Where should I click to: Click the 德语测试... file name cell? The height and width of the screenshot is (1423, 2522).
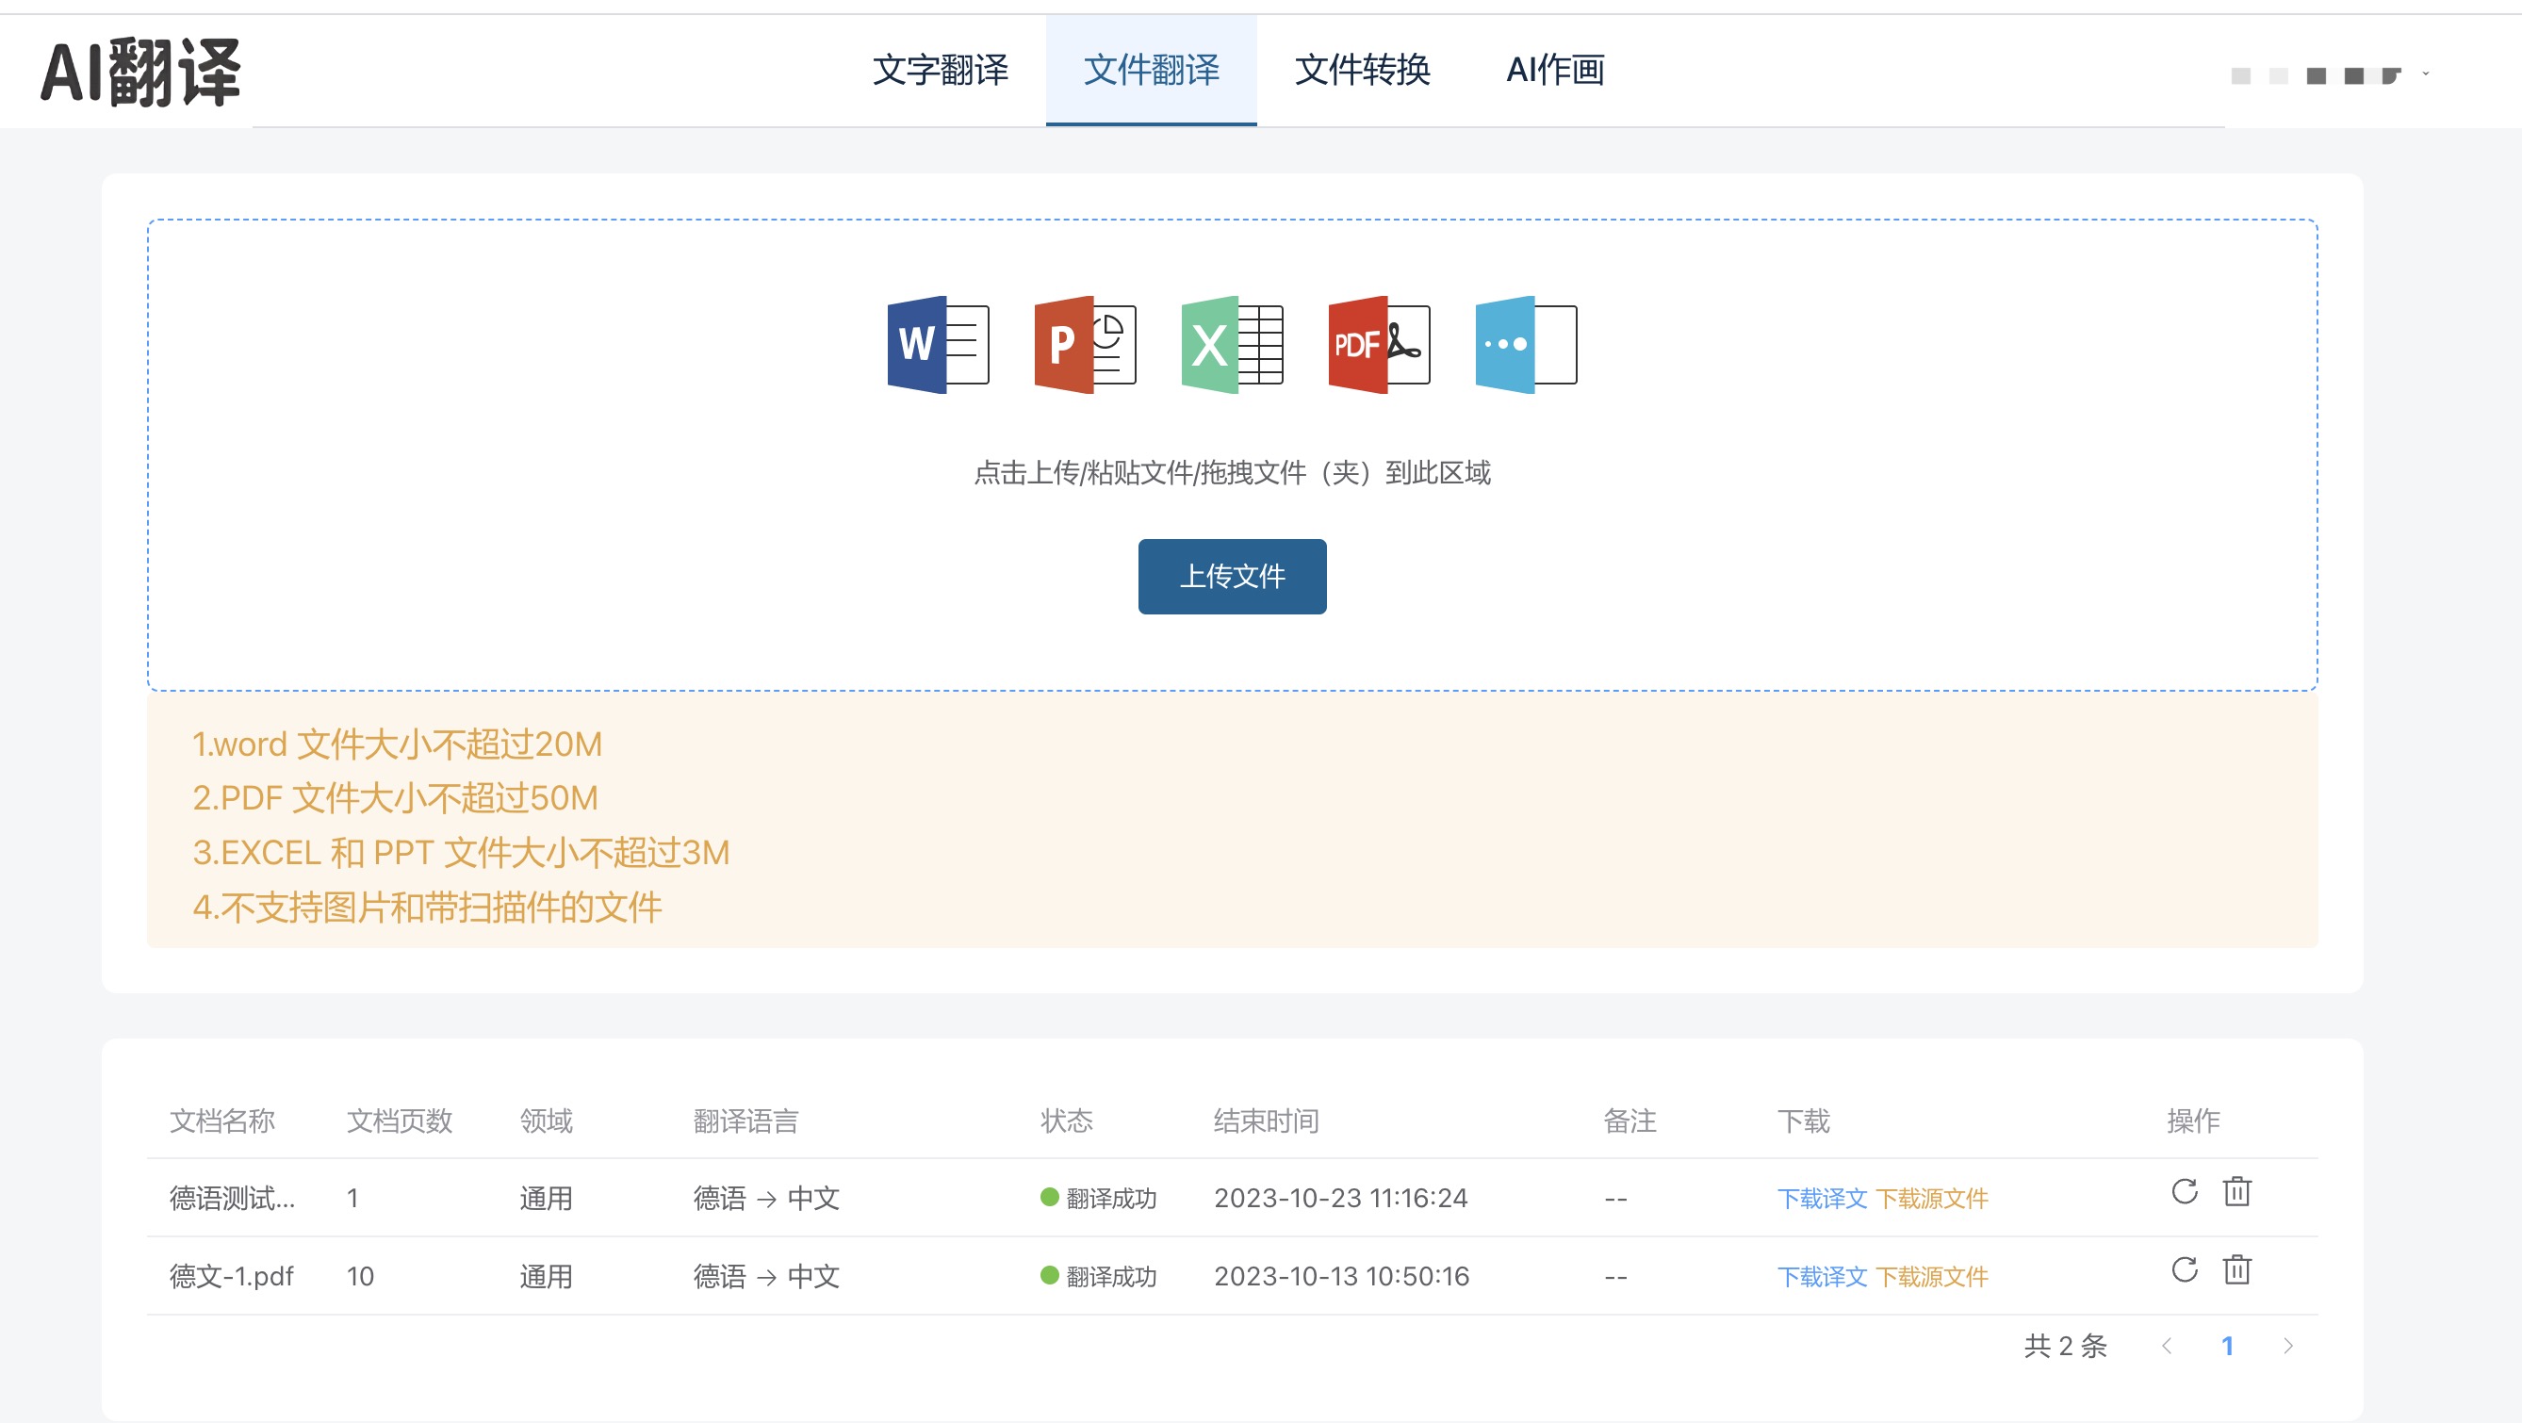(x=232, y=1198)
